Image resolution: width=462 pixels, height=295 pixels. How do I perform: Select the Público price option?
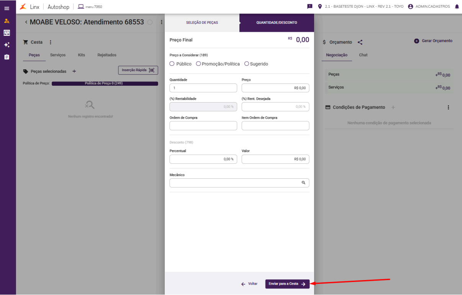tap(172, 64)
